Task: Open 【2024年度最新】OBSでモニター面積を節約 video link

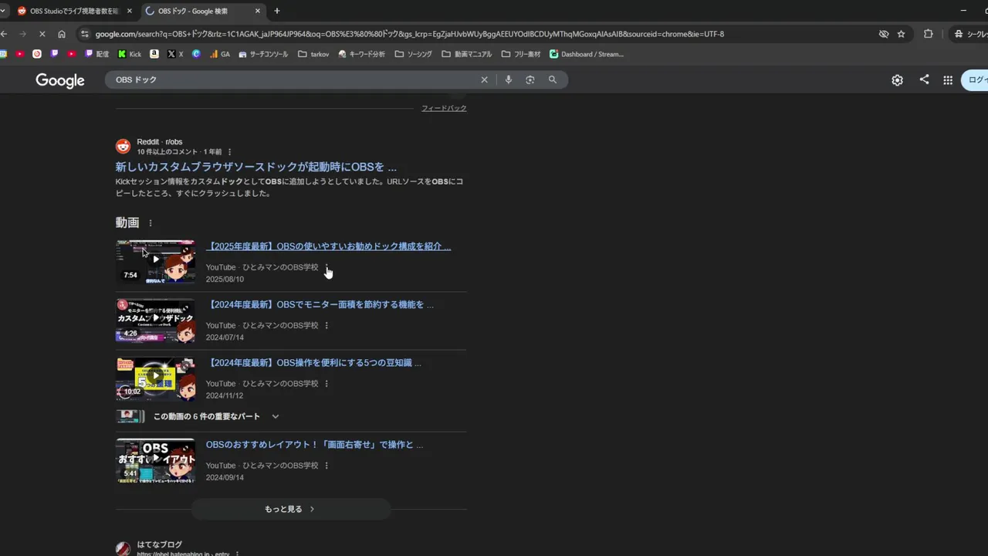Action: click(320, 305)
